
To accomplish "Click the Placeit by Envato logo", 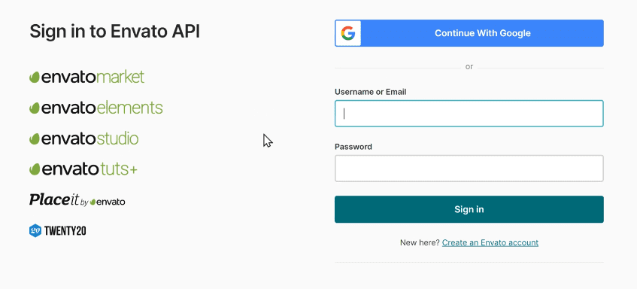I will click(77, 200).
